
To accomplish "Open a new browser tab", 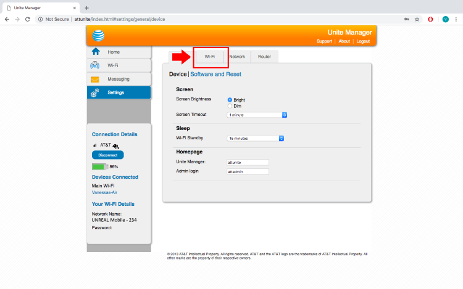I will [86, 8].
